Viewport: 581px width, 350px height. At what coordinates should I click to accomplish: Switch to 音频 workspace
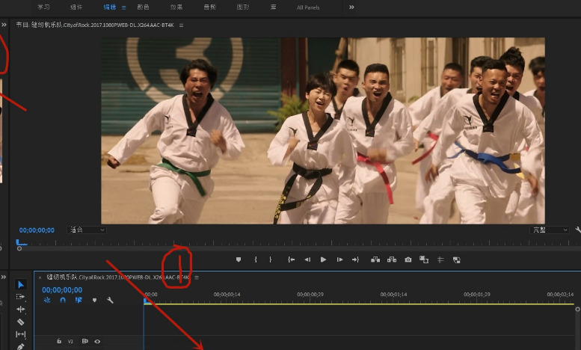point(209,7)
